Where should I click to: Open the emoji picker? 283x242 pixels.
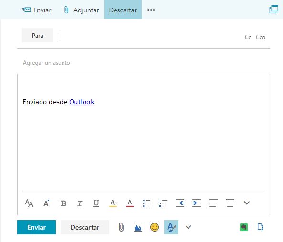[x=155, y=227]
